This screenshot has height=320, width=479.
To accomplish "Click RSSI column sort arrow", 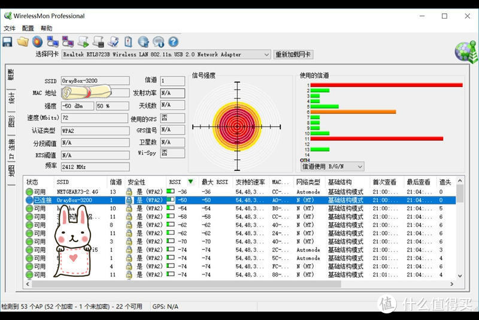I will pos(190,182).
